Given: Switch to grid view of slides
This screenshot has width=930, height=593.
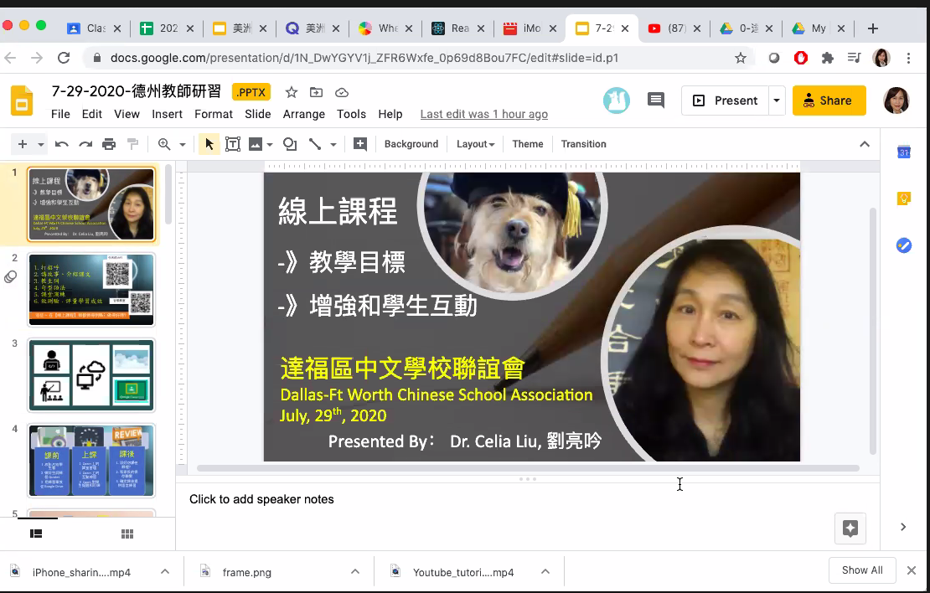Looking at the screenshot, I should click(x=127, y=534).
